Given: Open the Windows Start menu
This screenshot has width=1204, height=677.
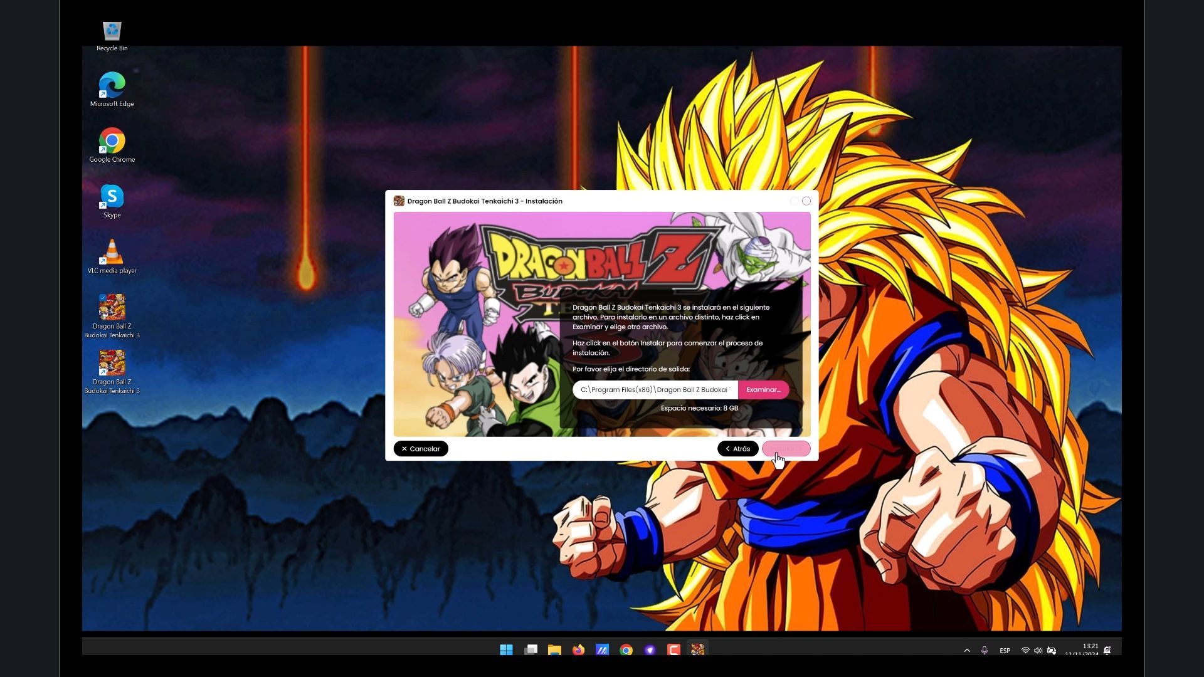Looking at the screenshot, I should coord(507,650).
